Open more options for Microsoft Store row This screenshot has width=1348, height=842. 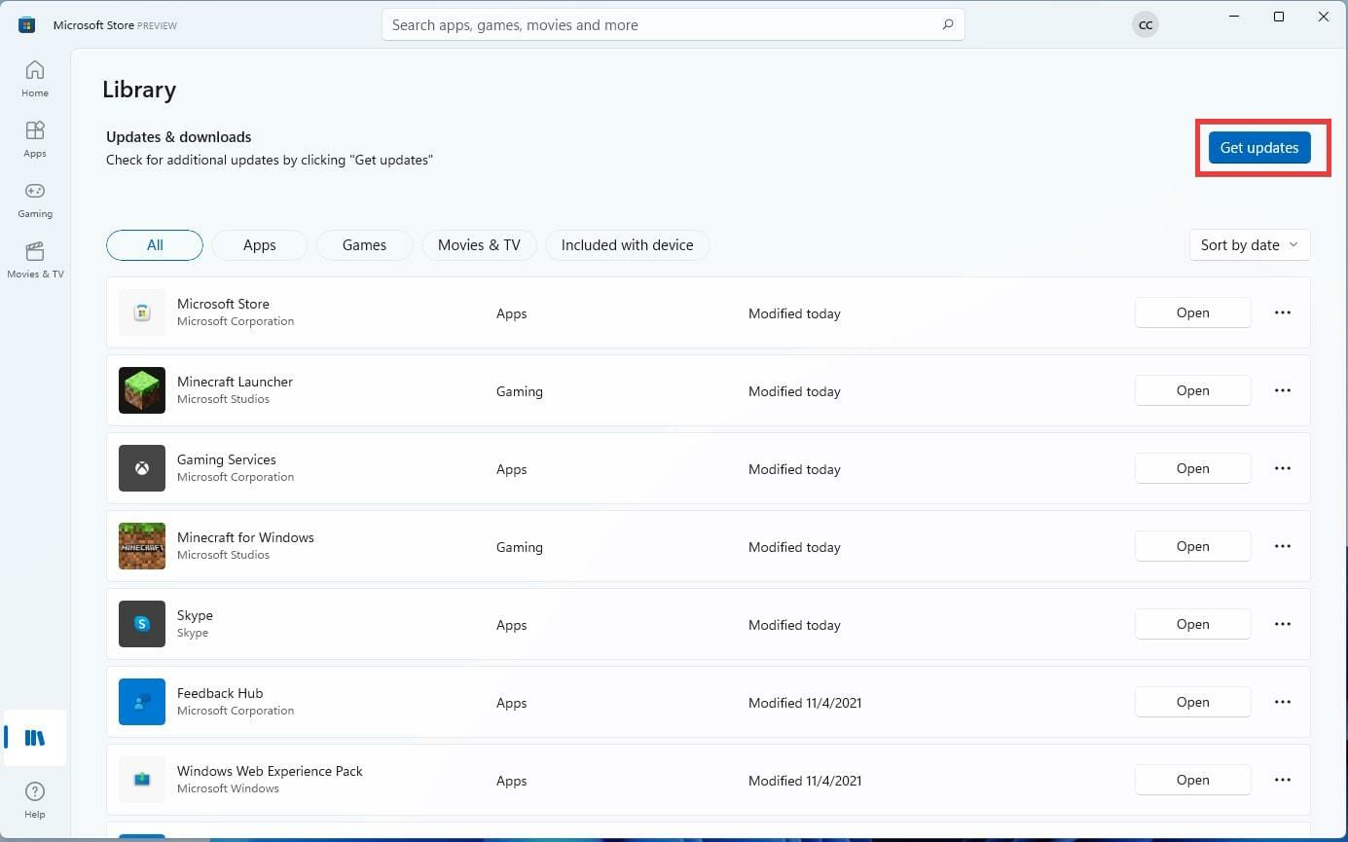point(1283,312)
